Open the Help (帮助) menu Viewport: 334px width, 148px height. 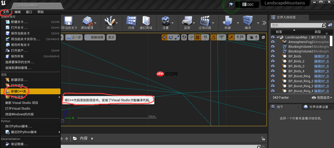click(41, 12)
